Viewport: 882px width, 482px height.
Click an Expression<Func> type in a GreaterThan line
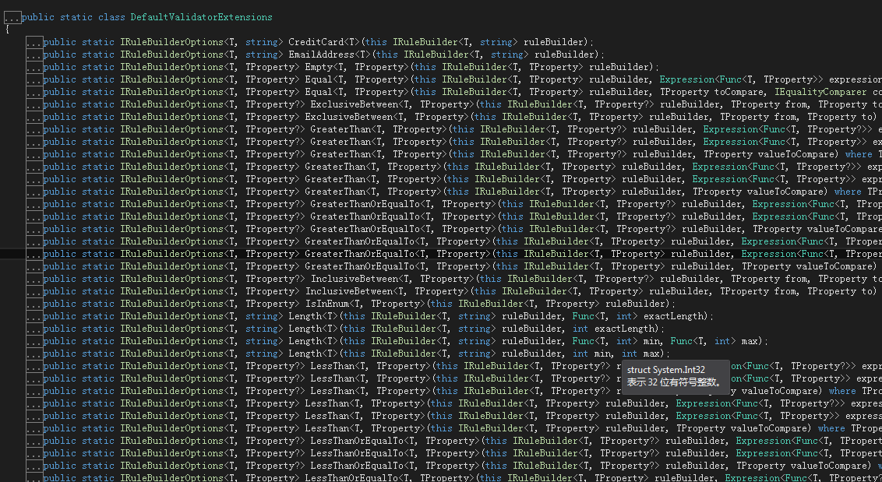click(730, 128)
